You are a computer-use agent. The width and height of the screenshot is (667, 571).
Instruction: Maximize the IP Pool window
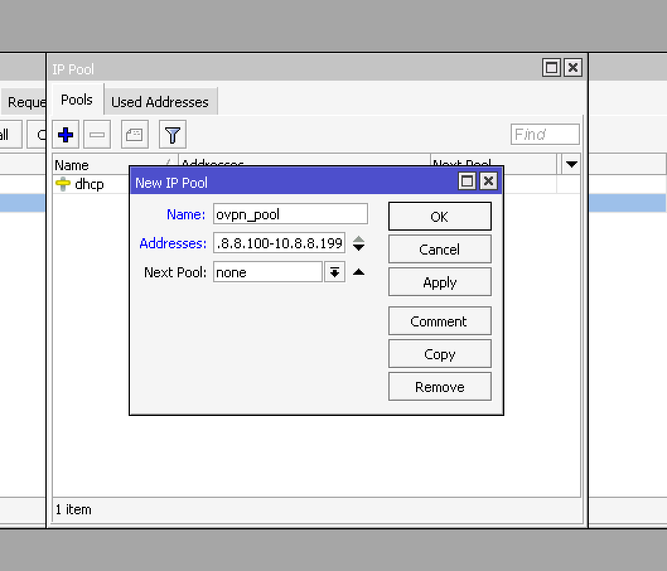pos(552,68)
